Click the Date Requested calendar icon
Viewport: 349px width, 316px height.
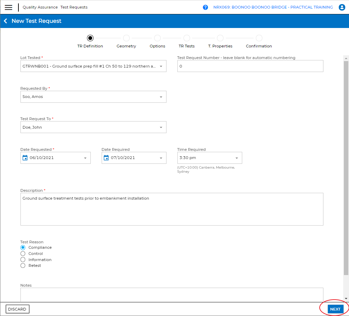tap(25, 158)
